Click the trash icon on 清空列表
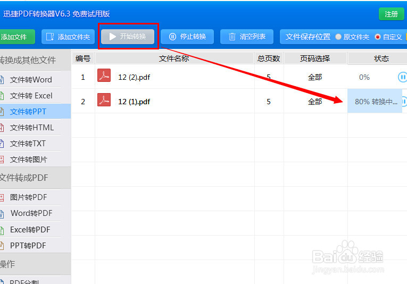The image size is (407, 284). point(232,37)
